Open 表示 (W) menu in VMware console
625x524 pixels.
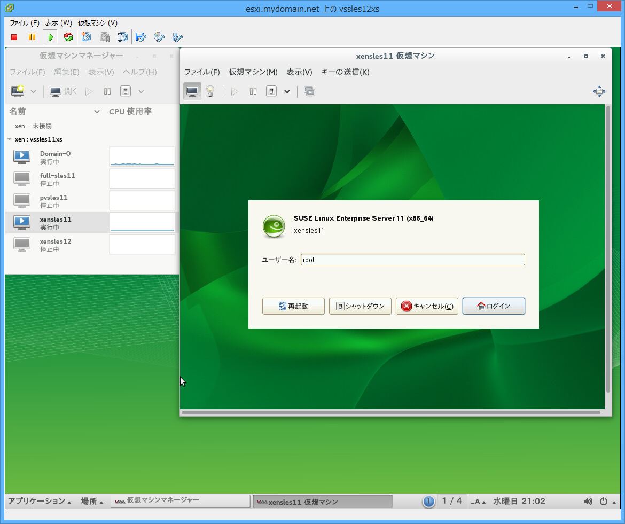59,23
